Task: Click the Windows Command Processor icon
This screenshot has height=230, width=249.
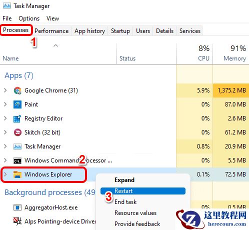Action: pyautogui.click(x=17, y=160)
